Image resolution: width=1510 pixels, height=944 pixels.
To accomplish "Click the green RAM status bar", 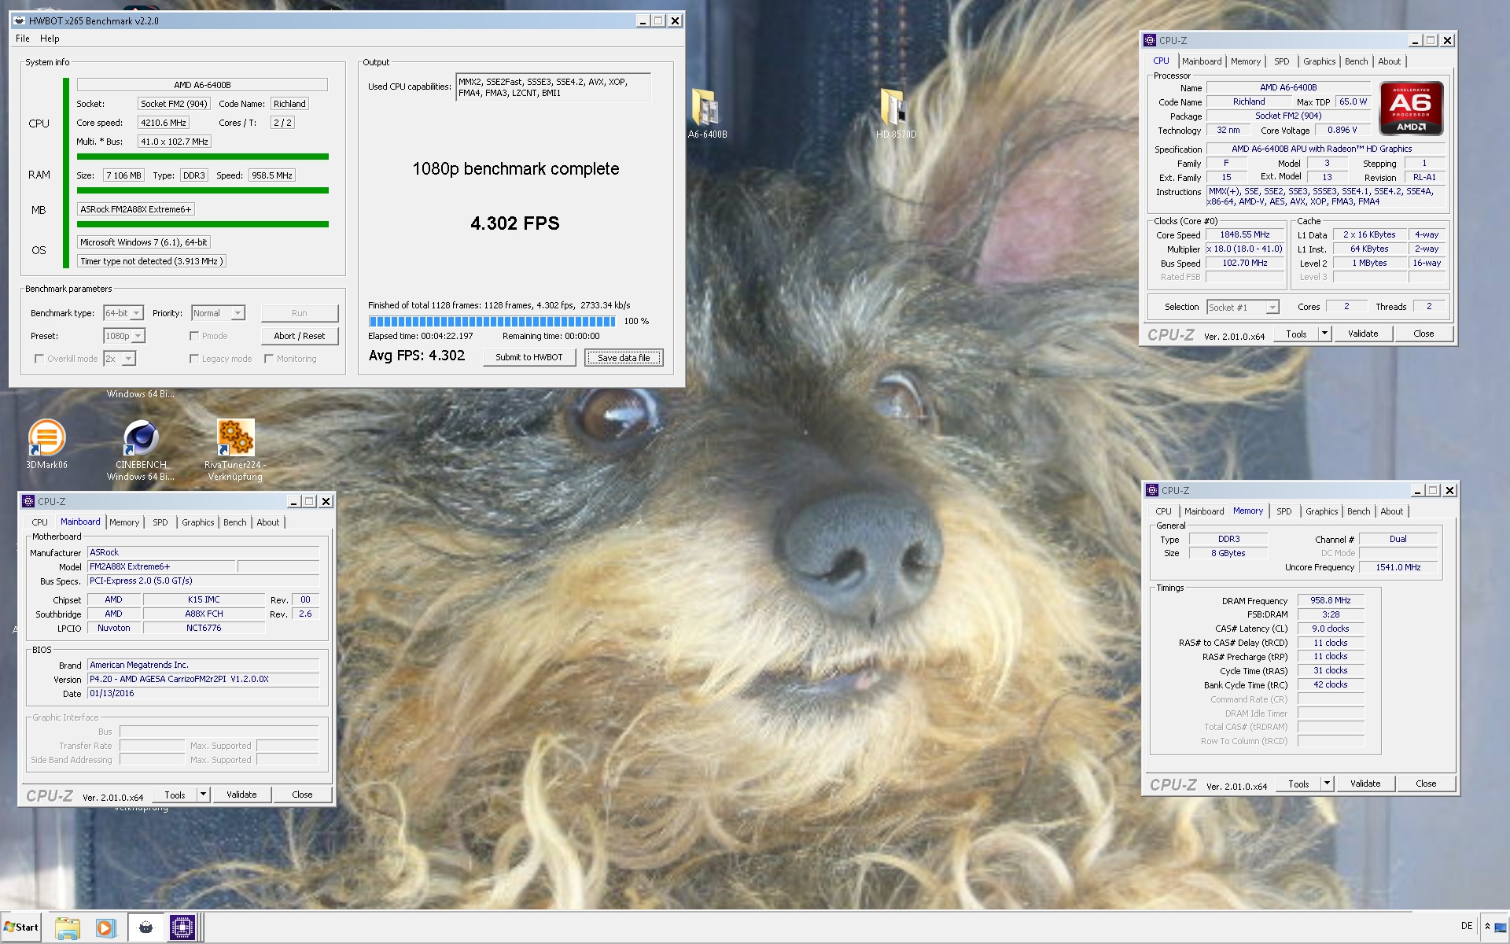I will tap(202, 190).
